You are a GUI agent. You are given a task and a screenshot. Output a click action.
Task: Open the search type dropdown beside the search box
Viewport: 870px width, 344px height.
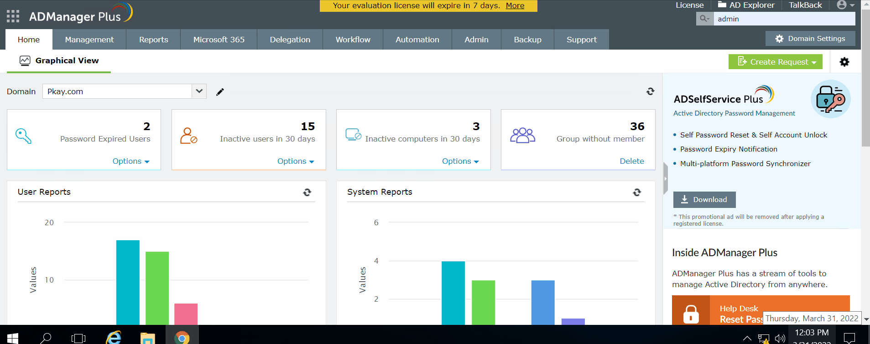click(705, 19)
